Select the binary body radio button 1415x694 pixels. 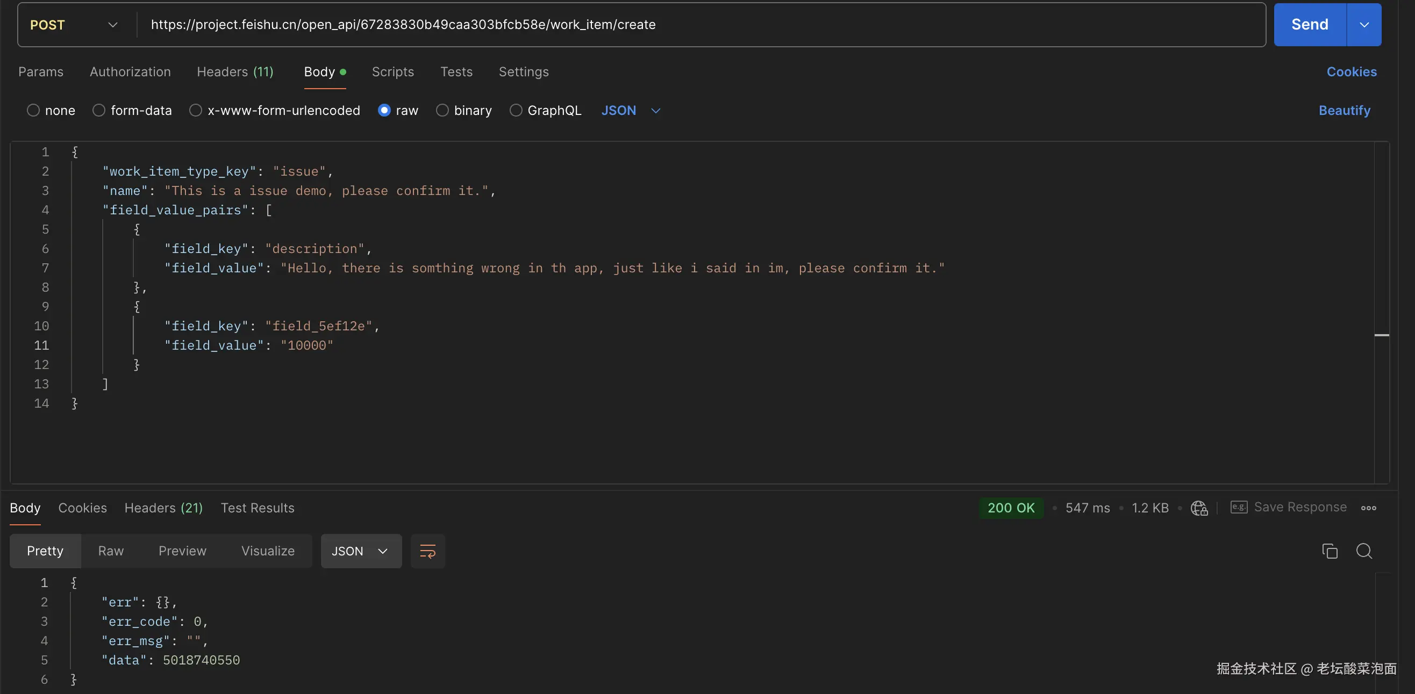pyautogui.click(x=442, y=110)
